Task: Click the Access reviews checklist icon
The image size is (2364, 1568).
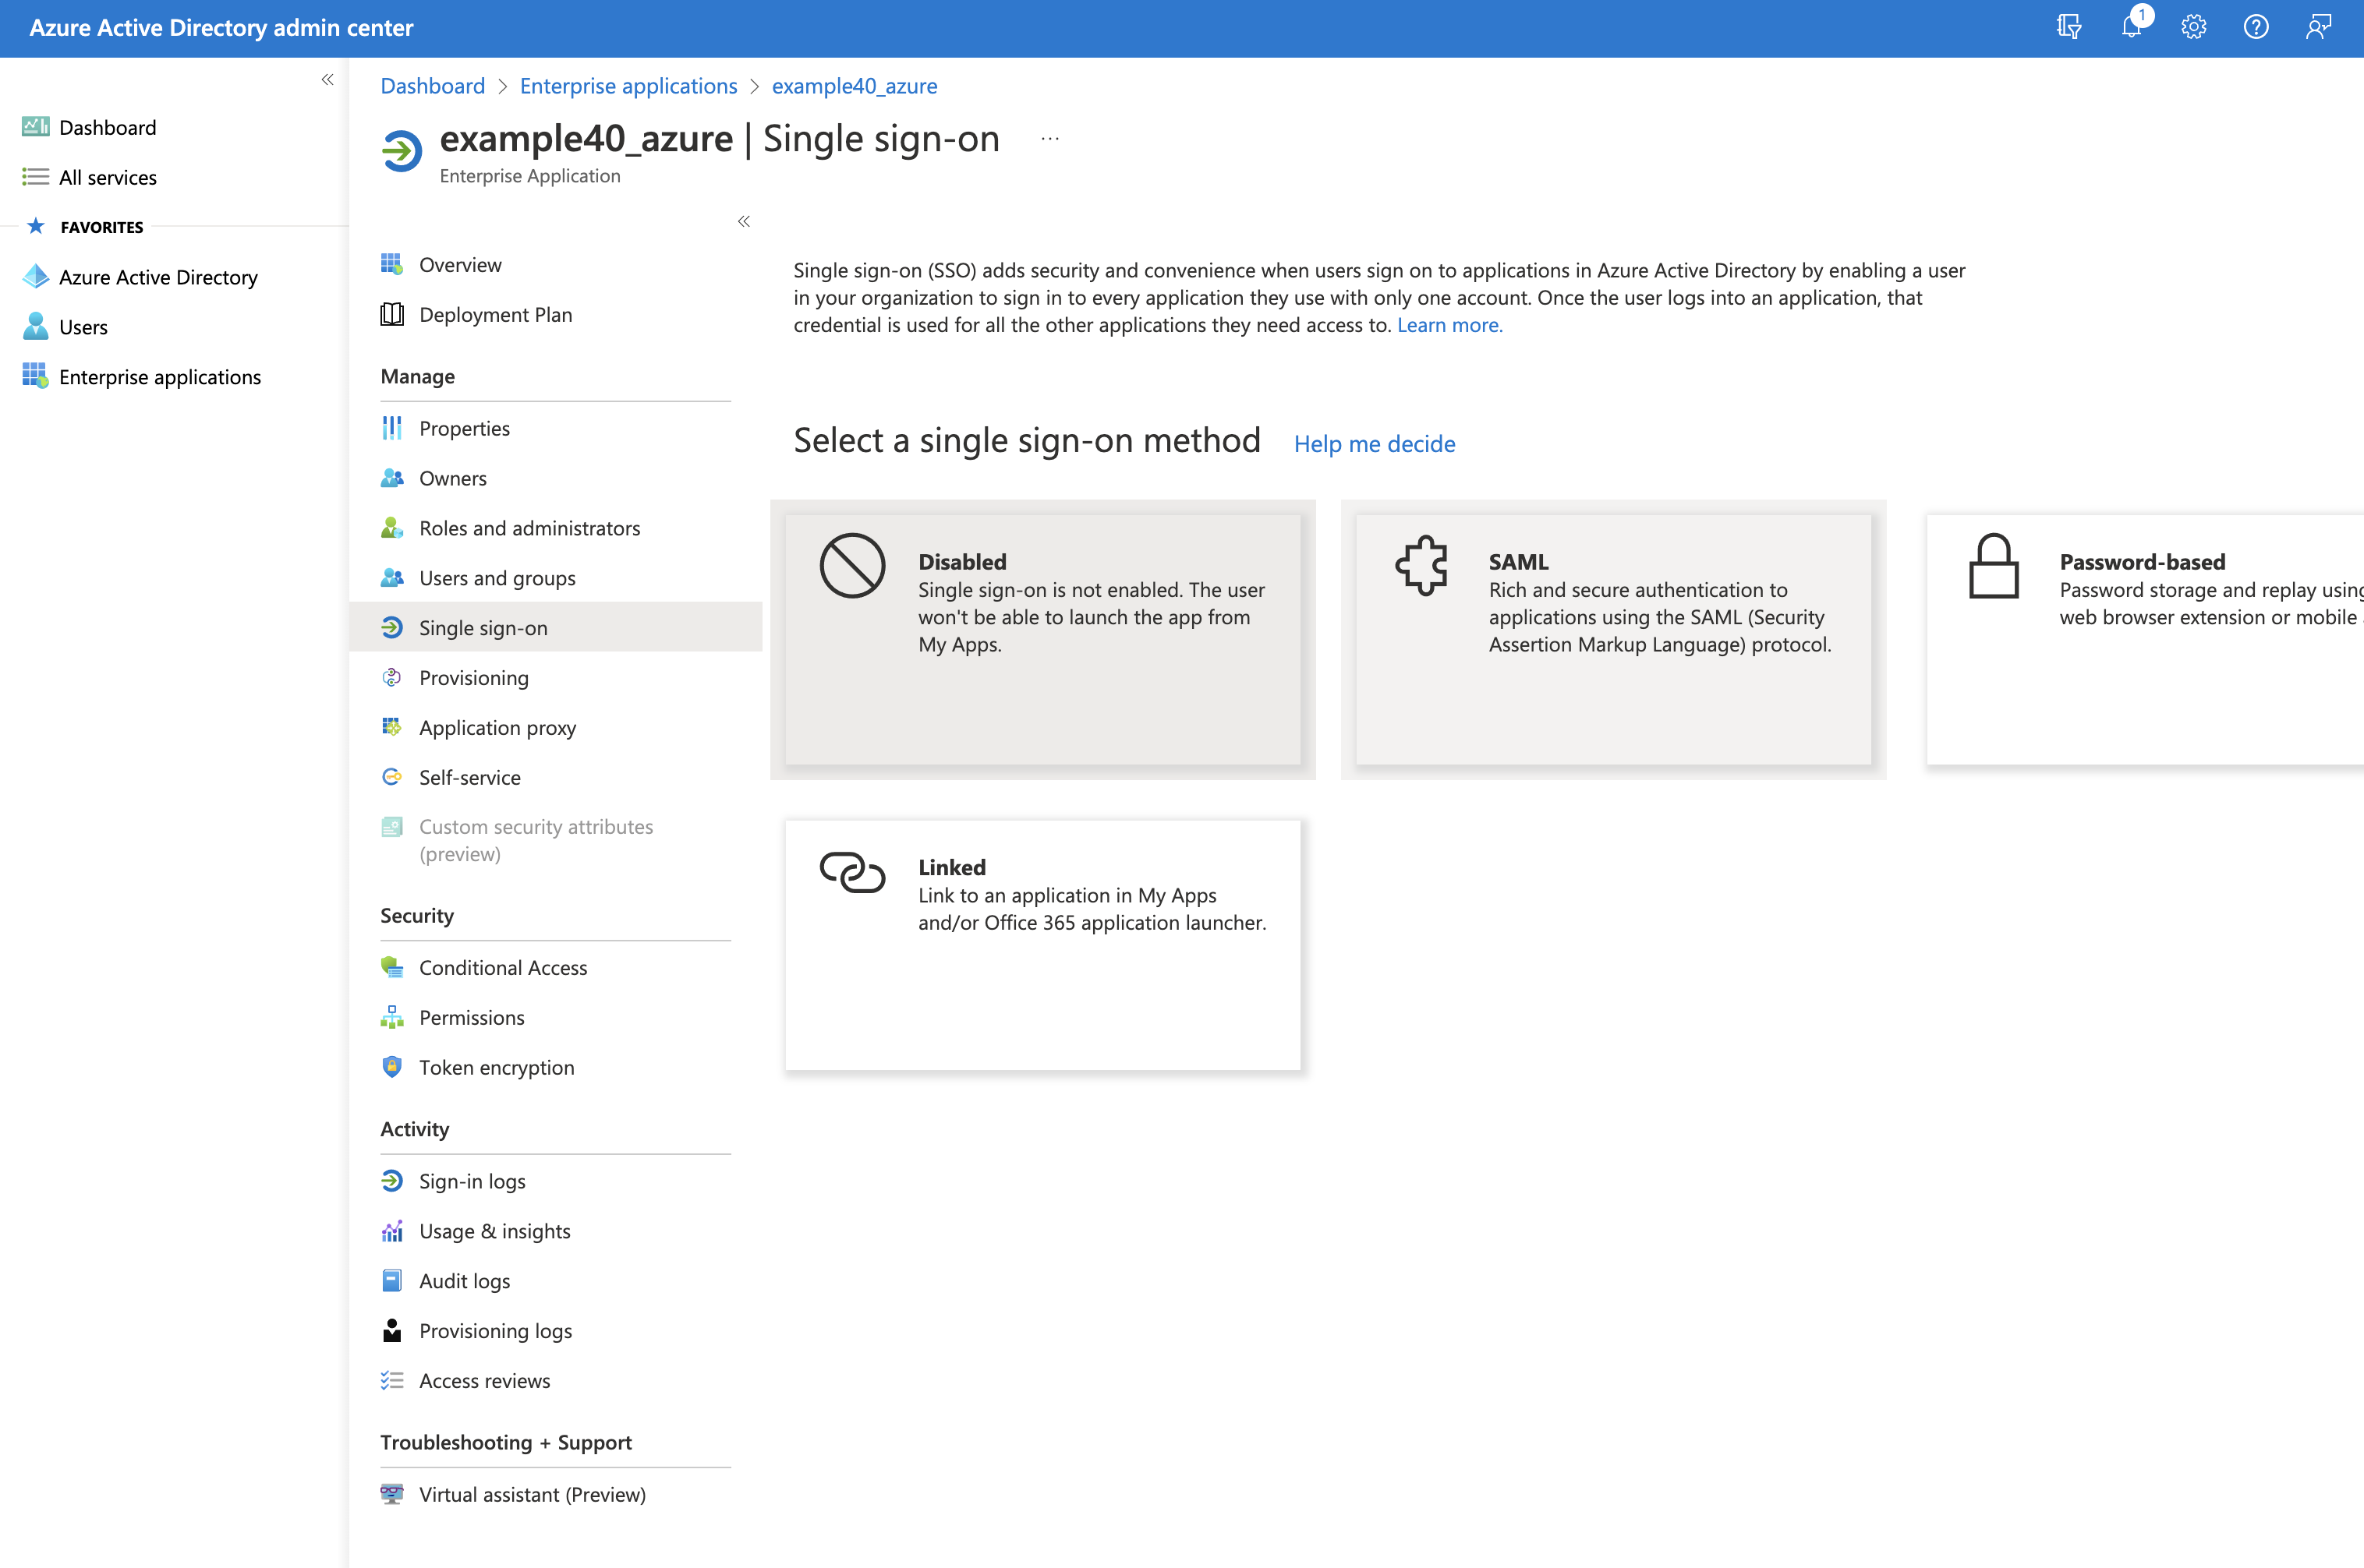Action: (x=392, y=1380)
